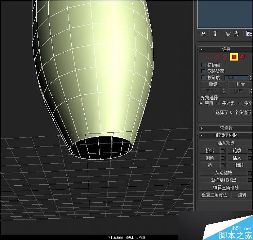
Task: Select the Border sub-object level icon
Action: [x=225, y=57]
